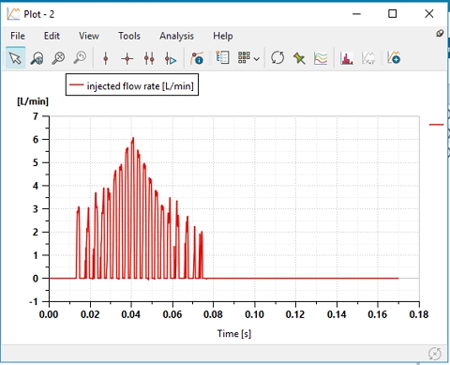Click the zoom-to-fit magnifier icon
Image resolution: width=450 pixels, height=365 pixels.
[58, 58]
